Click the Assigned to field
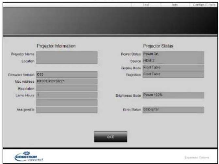 tap(67, 110)
